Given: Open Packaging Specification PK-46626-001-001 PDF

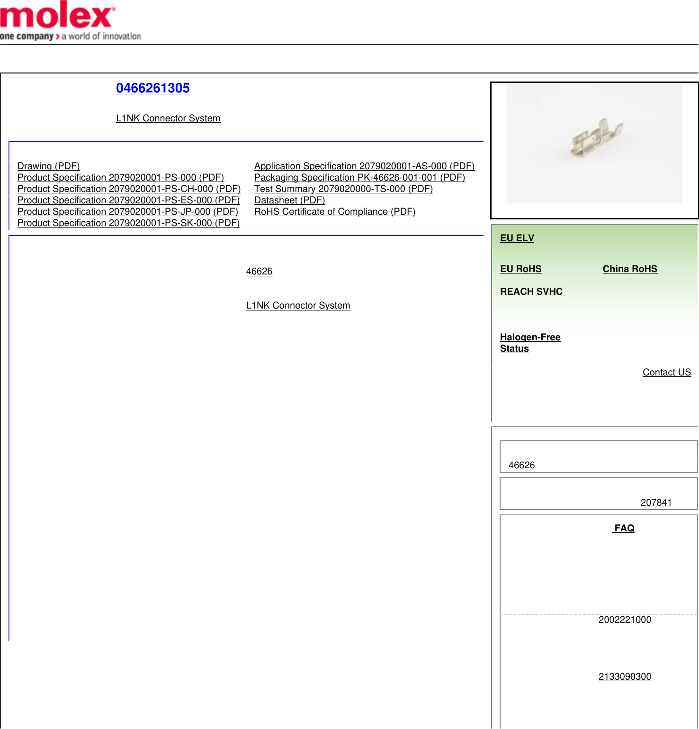Looking at the screenshot, I should pyautogui.click(x=359, y=178).
